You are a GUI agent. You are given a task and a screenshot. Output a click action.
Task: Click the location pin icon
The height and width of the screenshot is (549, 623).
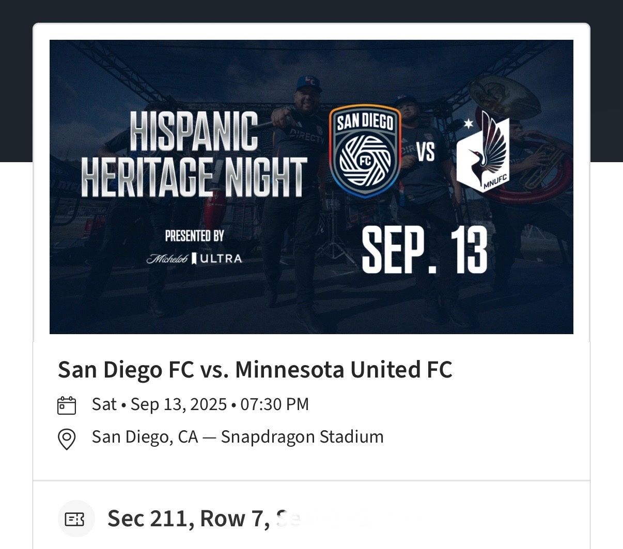click(67, 439)
